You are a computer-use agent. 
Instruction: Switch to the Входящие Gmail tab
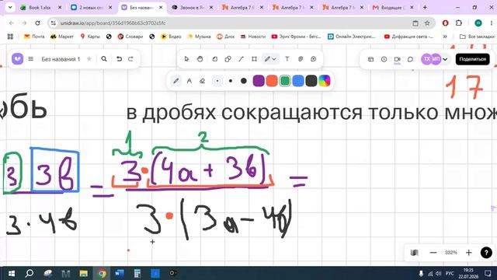(x=393, y=7)
